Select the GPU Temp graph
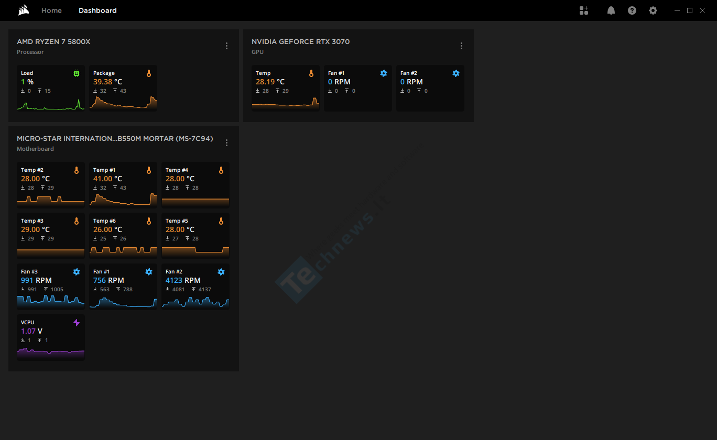The width and height of the screenshot is (717, 440). click(x=286, y=103)
